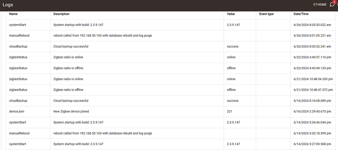This screenshot has height=150, width=338.
Task: Sort by the Name column header
Action: [14, 14]
